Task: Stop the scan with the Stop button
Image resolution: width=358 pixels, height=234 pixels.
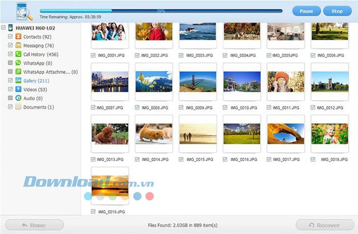Action: tap(337, 11)
